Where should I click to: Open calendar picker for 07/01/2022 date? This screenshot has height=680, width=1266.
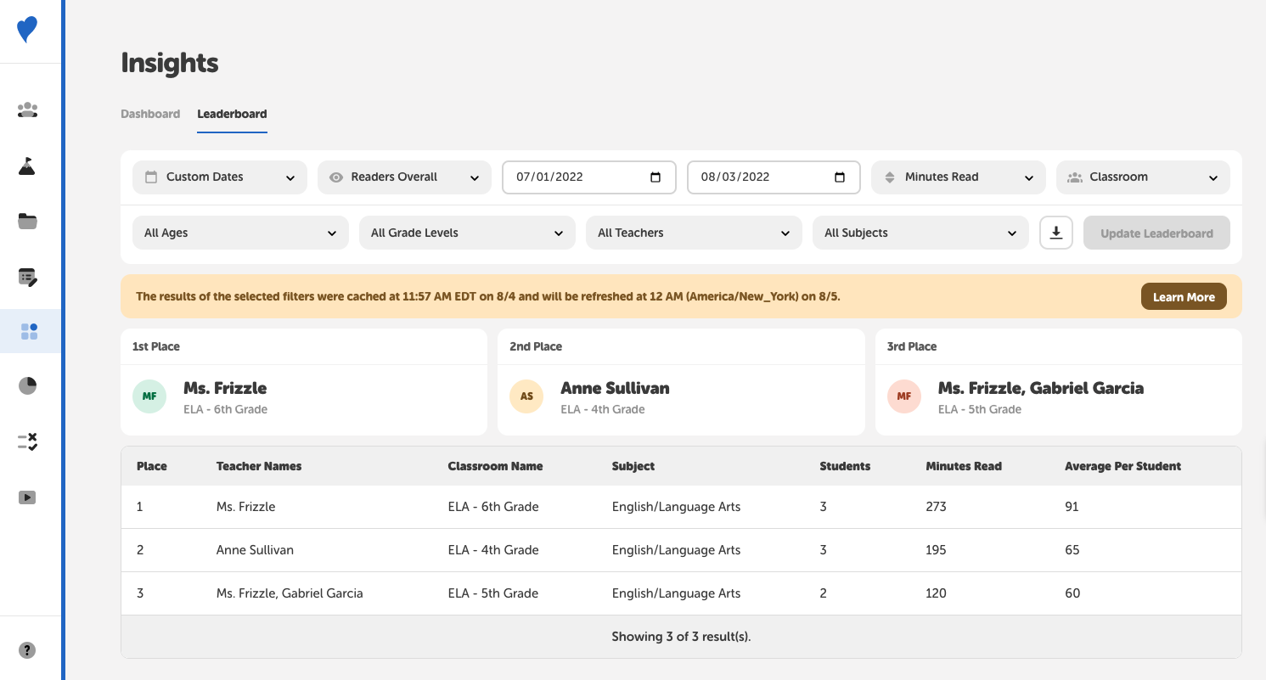[x=656, y=177]
